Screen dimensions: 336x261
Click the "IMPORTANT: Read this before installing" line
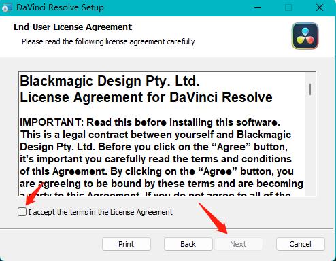click(150, 122)
